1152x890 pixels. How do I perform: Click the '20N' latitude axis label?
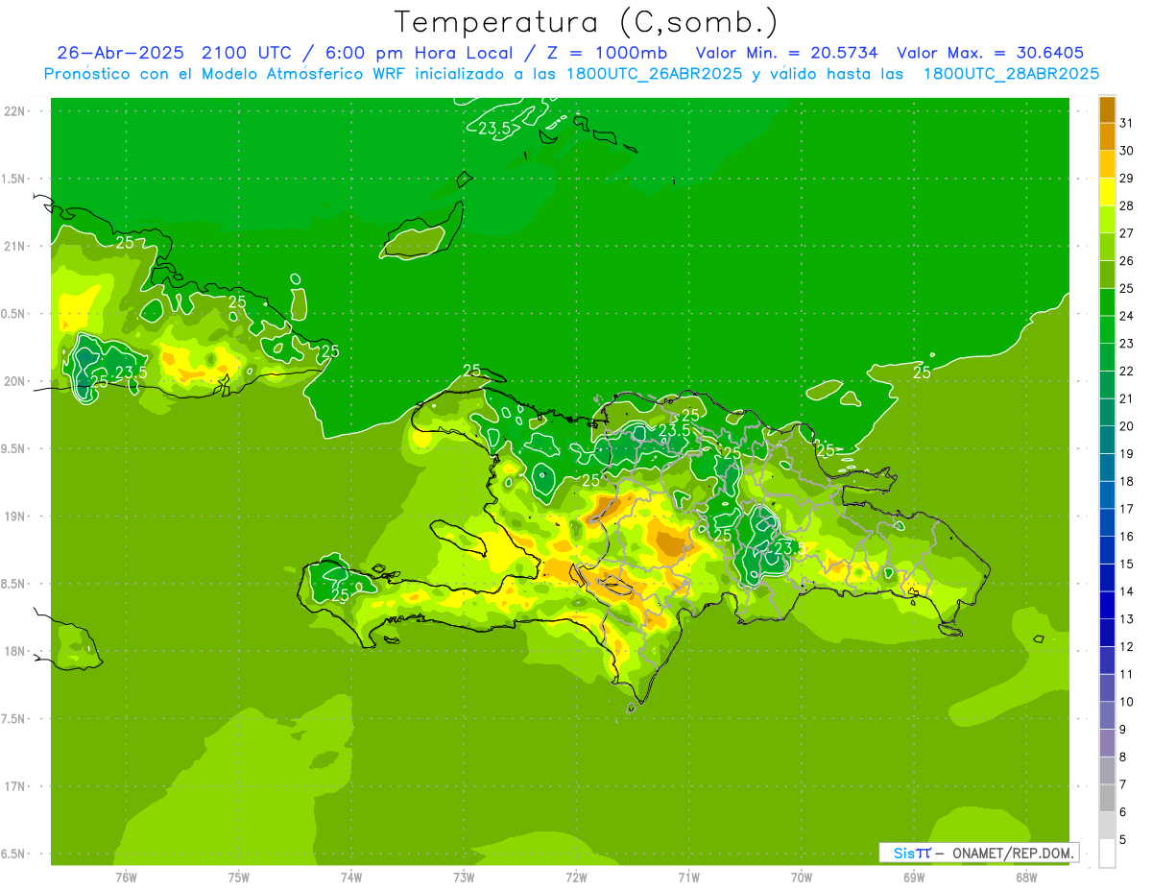13,381
